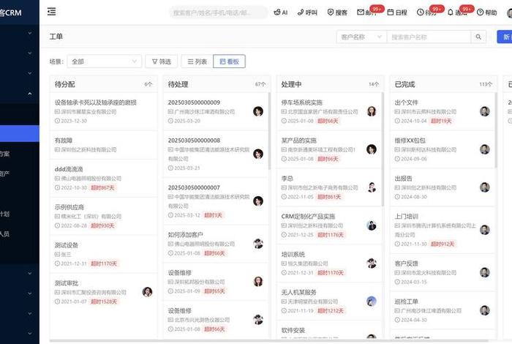Open the 搜客 customer finder
This screenshot has height=344, width=512.
337,12
